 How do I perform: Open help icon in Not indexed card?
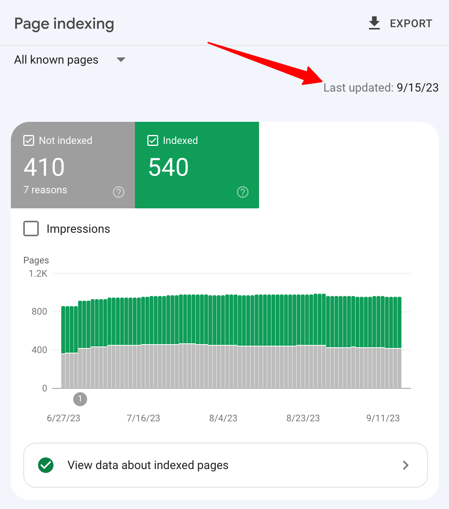pyautogui.click(x=119, y=192)
